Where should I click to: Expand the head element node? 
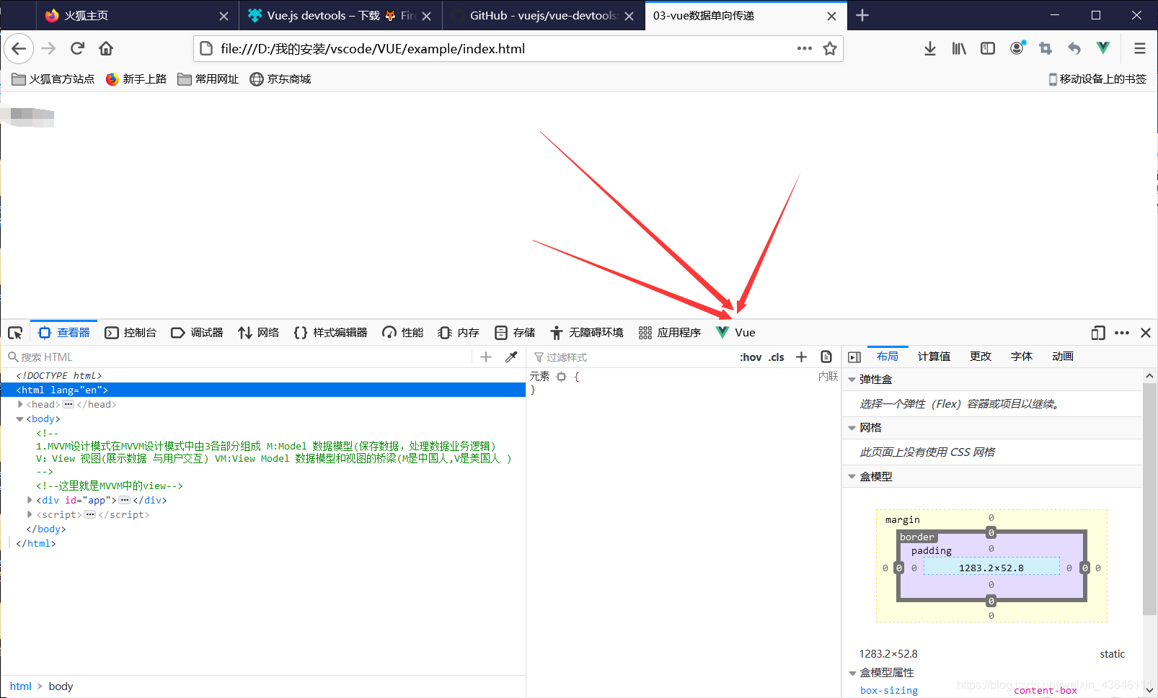20,404
